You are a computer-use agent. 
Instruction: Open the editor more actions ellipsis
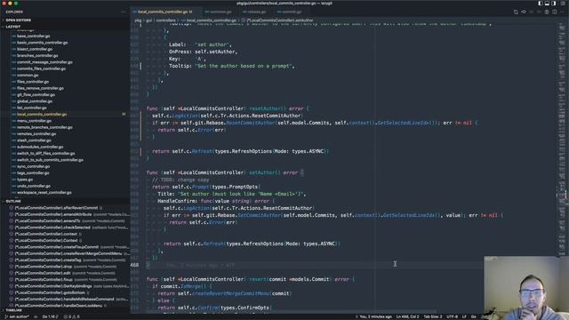562,12
